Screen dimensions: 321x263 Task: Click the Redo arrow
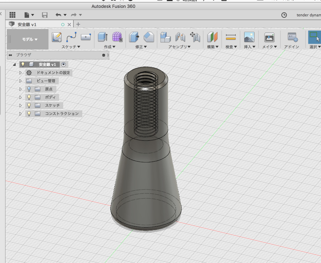(x=74, y=15)
